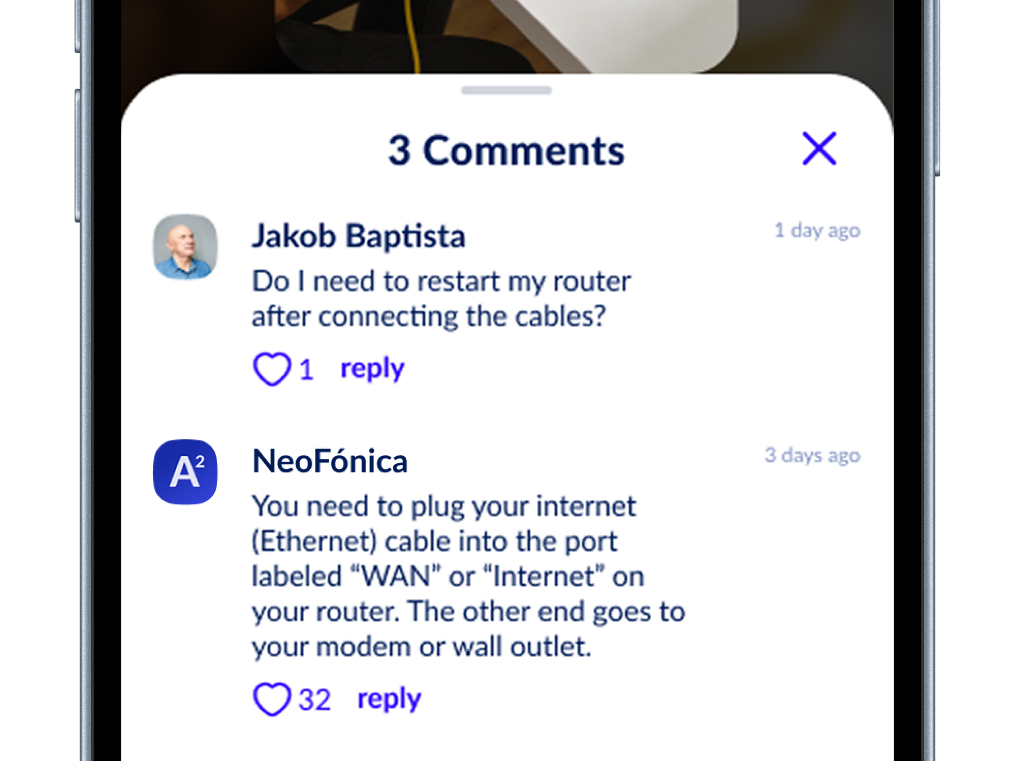Tap the gray sheet handle bar
The height and width of the screenshot is (761, 1015).
click(x=507, y=90)
